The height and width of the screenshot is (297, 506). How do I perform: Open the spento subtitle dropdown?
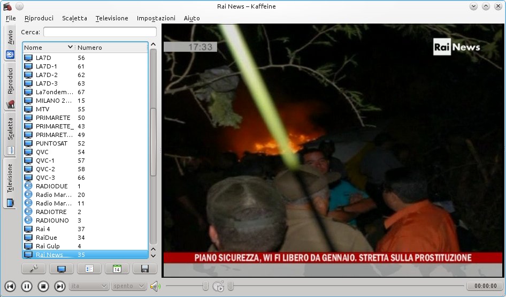(128, 286)
